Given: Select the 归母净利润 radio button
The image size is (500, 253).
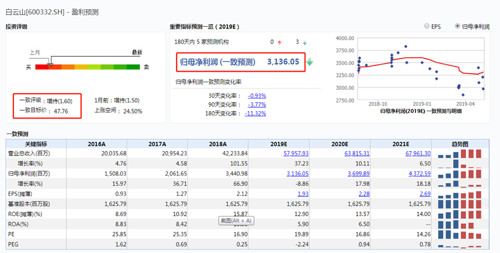Looking at the screenshot, I should 458,26.
